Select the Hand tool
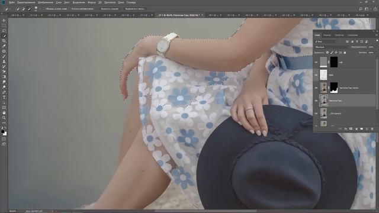The height and width of the screenshot is (213, 379). click(4, 112)
